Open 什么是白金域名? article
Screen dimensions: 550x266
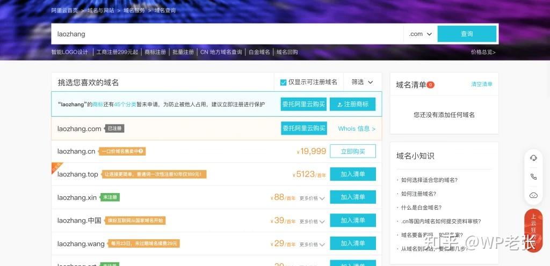coord(421,207)
